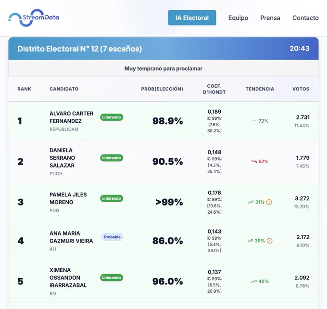Click the 90.5% election probability
The width and height of the screenshot is (327, 309).
[x=167, y=161]
